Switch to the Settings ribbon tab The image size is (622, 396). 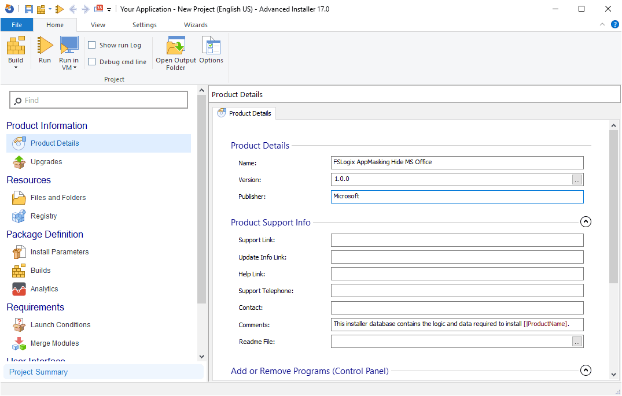tap(145, 25)
